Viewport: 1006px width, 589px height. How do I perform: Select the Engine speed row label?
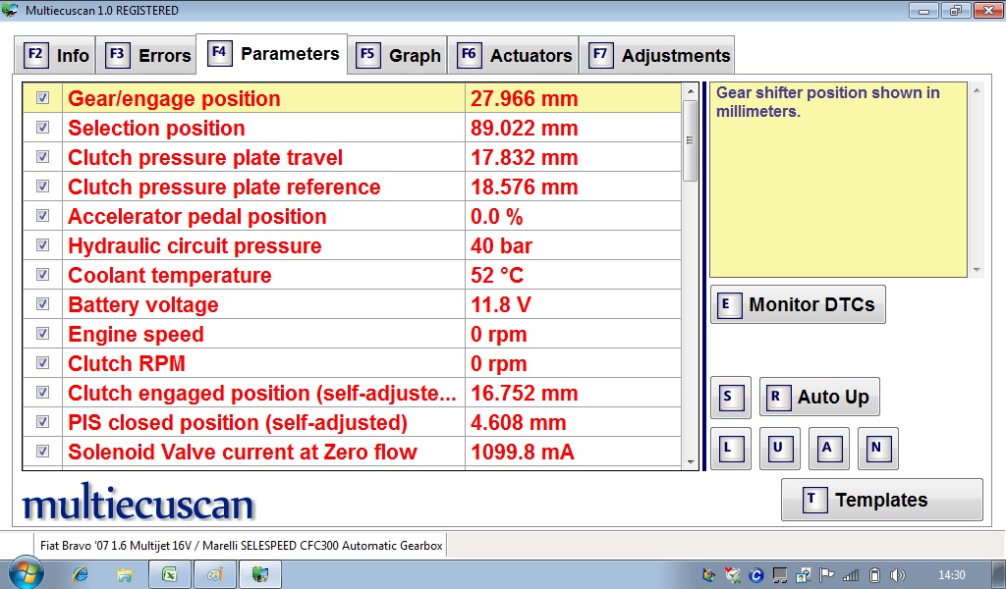pos(136,335)
